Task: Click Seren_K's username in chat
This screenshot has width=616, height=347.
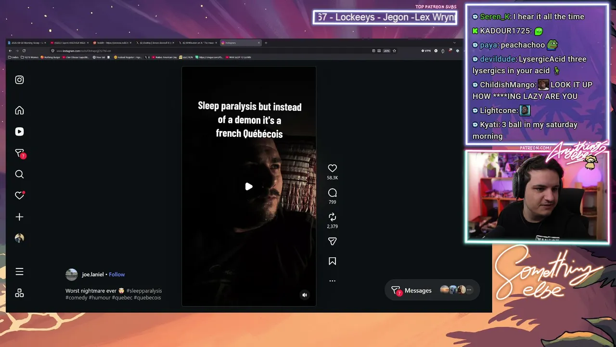Action: tap(494, 17)
